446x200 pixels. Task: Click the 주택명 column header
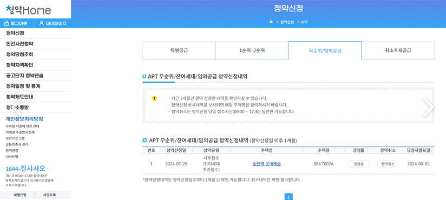(266, 150)
